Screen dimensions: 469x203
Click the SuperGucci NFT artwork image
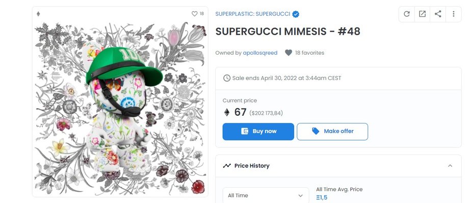(x=120, y=108)
